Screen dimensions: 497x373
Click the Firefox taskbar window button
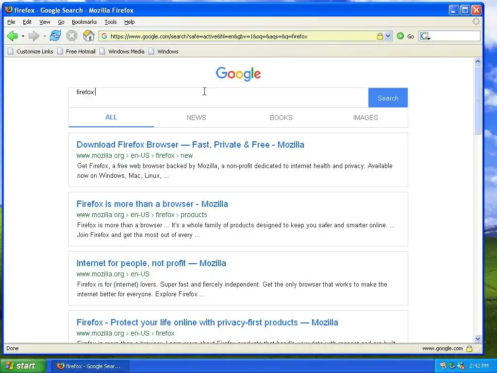click(90, 366)
